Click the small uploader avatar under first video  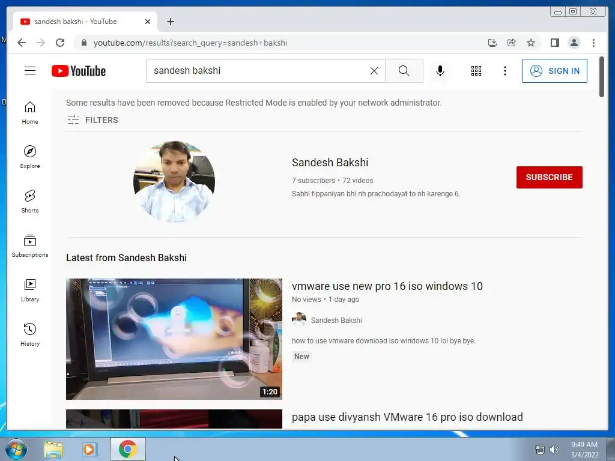[x=299, y=319]
